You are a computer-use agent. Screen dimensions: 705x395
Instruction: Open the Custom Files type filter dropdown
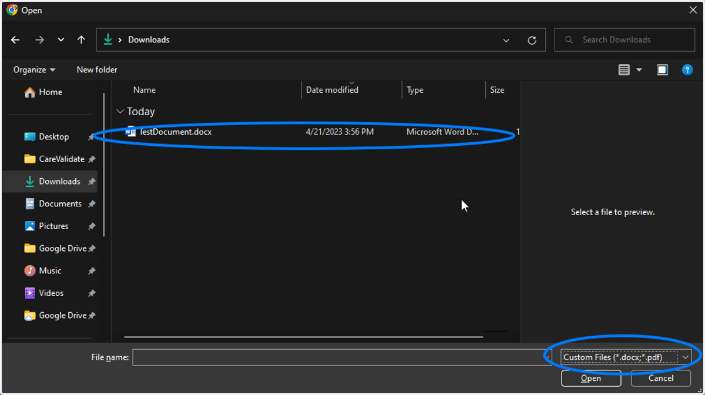(626, 357)
